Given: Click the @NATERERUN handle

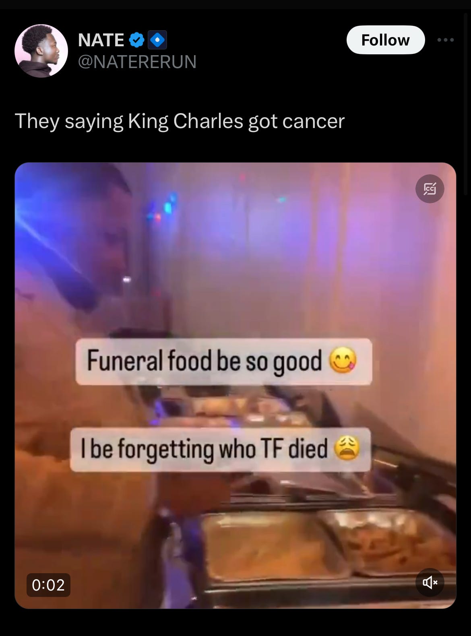Looking at the screenshot, I should [137, 62].
